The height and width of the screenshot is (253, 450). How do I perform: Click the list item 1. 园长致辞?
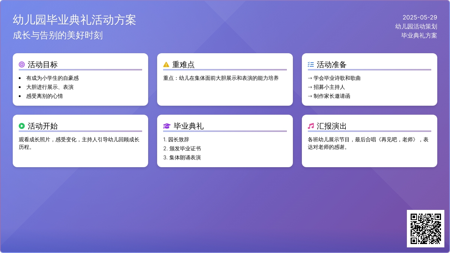(176, 139)
